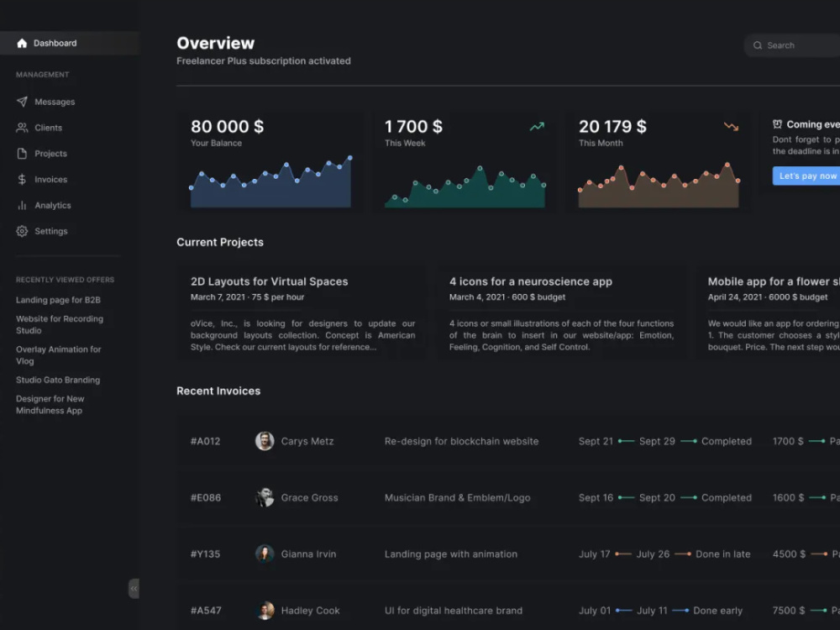The width and height of the screenshot is (840, 630).
Task: Select invoice number #A012
Action: pyautogui.click(x=205, y=442)
